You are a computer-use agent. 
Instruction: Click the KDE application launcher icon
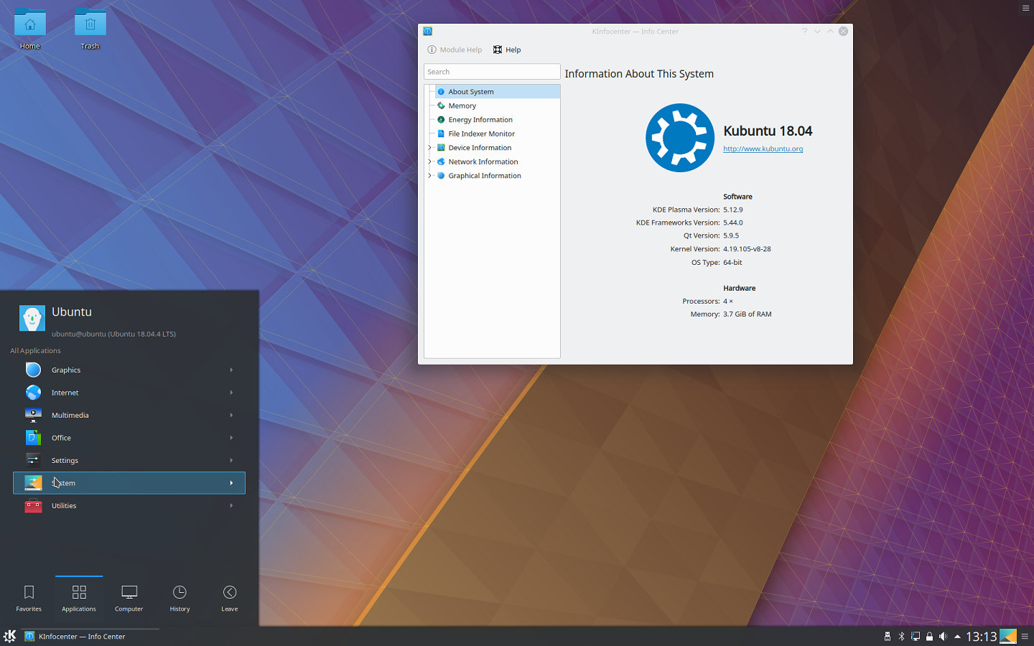(9, 636)
